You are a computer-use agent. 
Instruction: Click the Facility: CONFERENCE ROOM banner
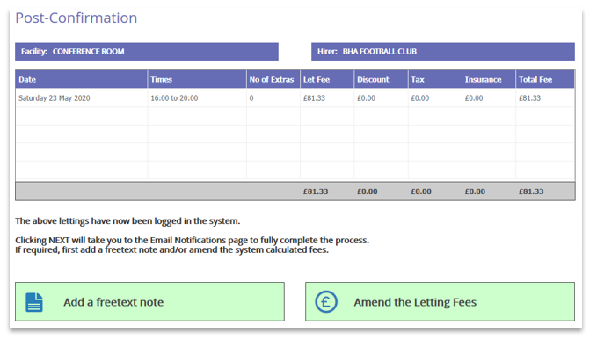(147, 51)
